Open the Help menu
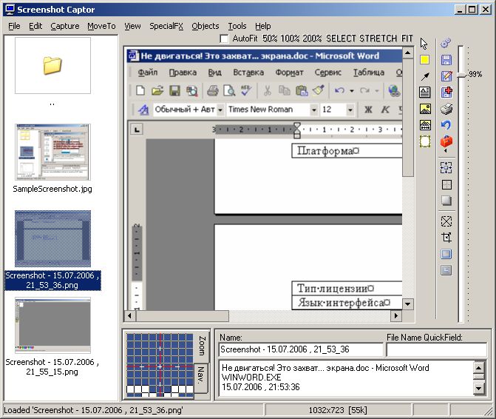496x419 pixels. (x=263, y=26)
